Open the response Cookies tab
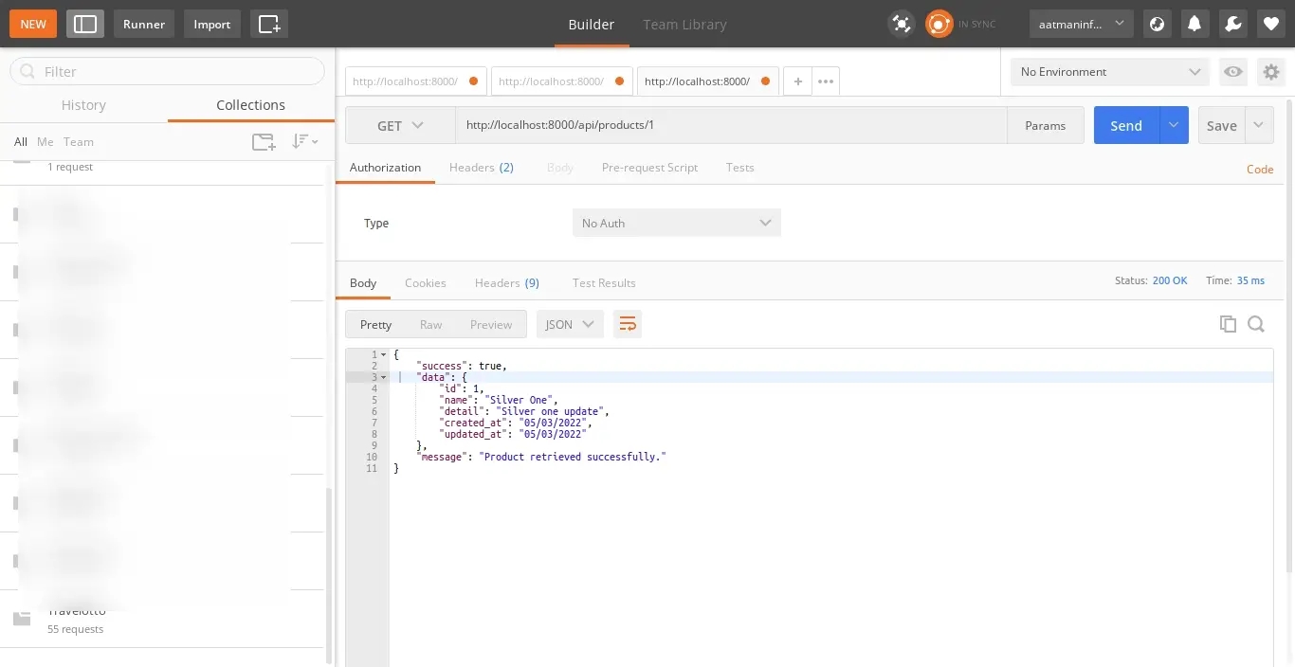1295x667 pixels. pyautogui.click(x=425, y=282)
